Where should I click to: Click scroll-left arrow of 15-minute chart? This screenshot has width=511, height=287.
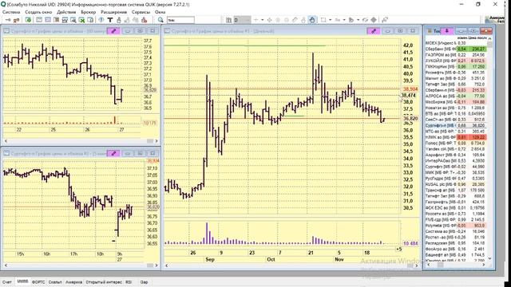point(6,265)
